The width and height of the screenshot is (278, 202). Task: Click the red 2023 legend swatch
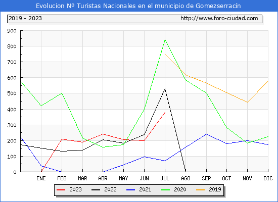pyautogui.click(x=61, y=190)
